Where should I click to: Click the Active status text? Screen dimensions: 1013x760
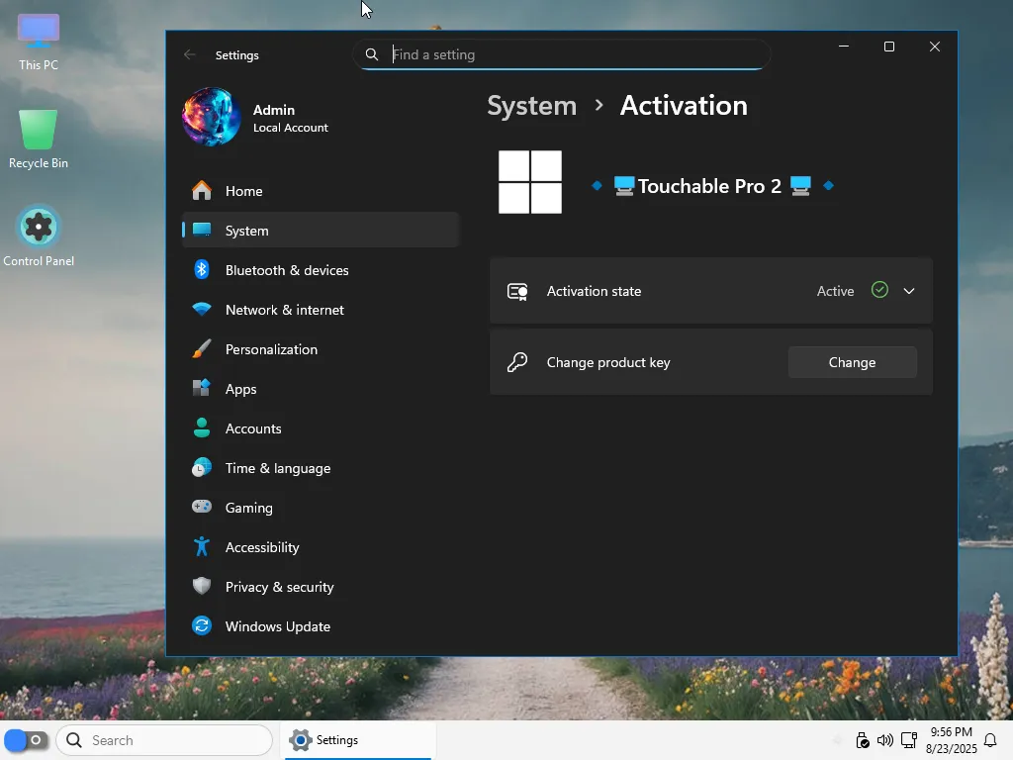pos(835,291)
